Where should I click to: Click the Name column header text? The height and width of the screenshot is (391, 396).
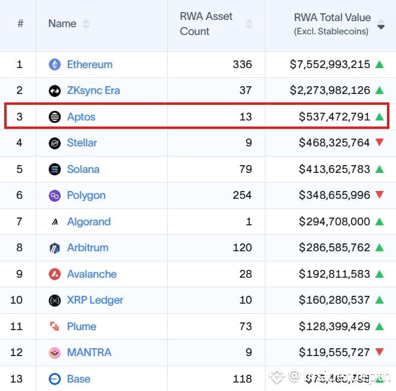click(62, 23)
